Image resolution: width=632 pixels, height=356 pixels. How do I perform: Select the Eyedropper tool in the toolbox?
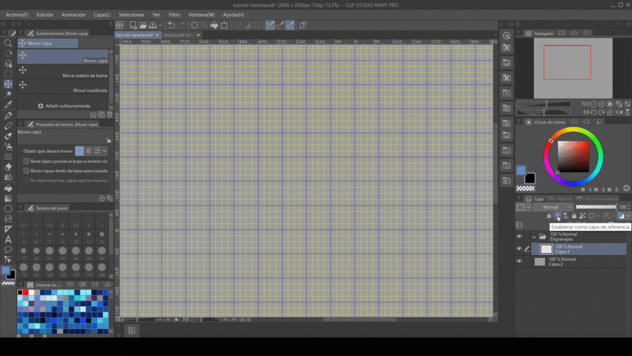point(8,105)
